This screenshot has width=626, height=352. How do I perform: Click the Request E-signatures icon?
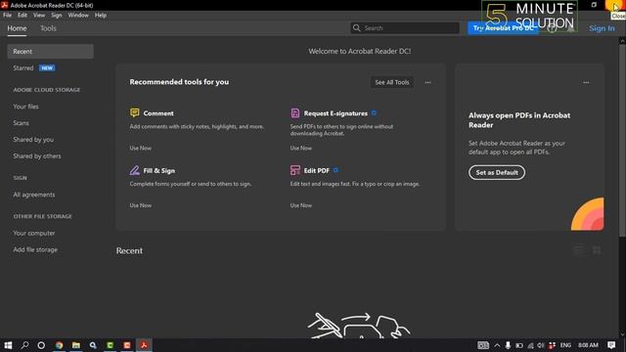[x=295, y=113]
